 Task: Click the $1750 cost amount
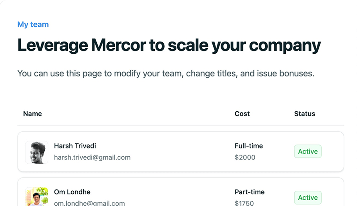[x=244, y=203]
